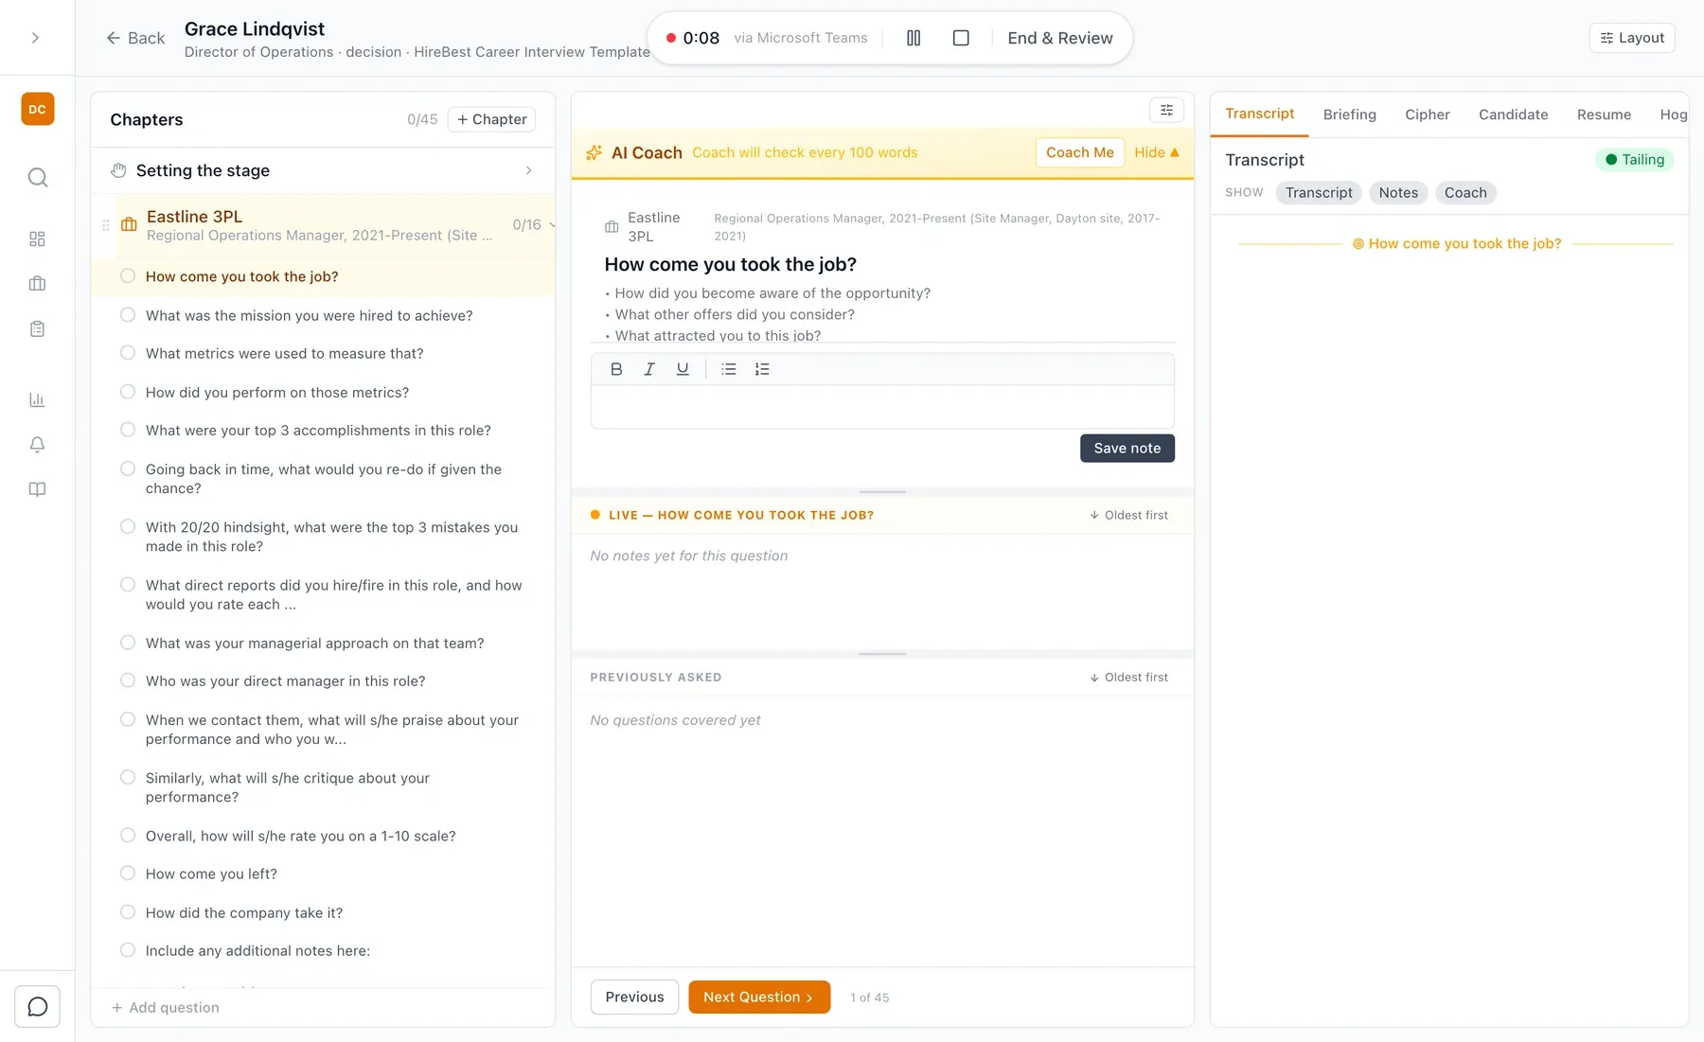
Task: Toggle the Notes show filter chip
Action: (x=1398, y=192)
